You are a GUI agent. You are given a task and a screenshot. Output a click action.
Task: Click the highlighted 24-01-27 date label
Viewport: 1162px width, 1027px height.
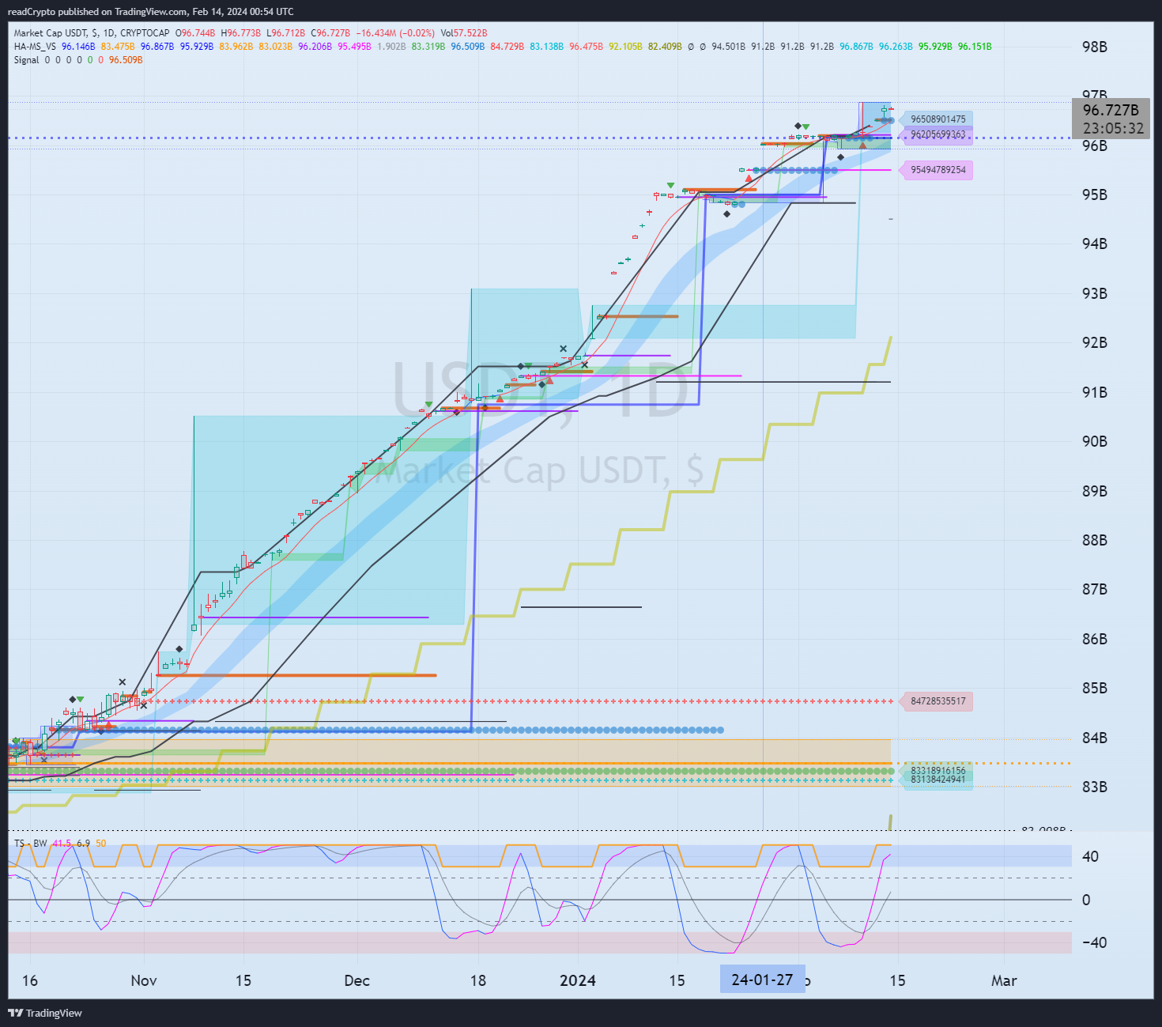(x=762, y=980)
